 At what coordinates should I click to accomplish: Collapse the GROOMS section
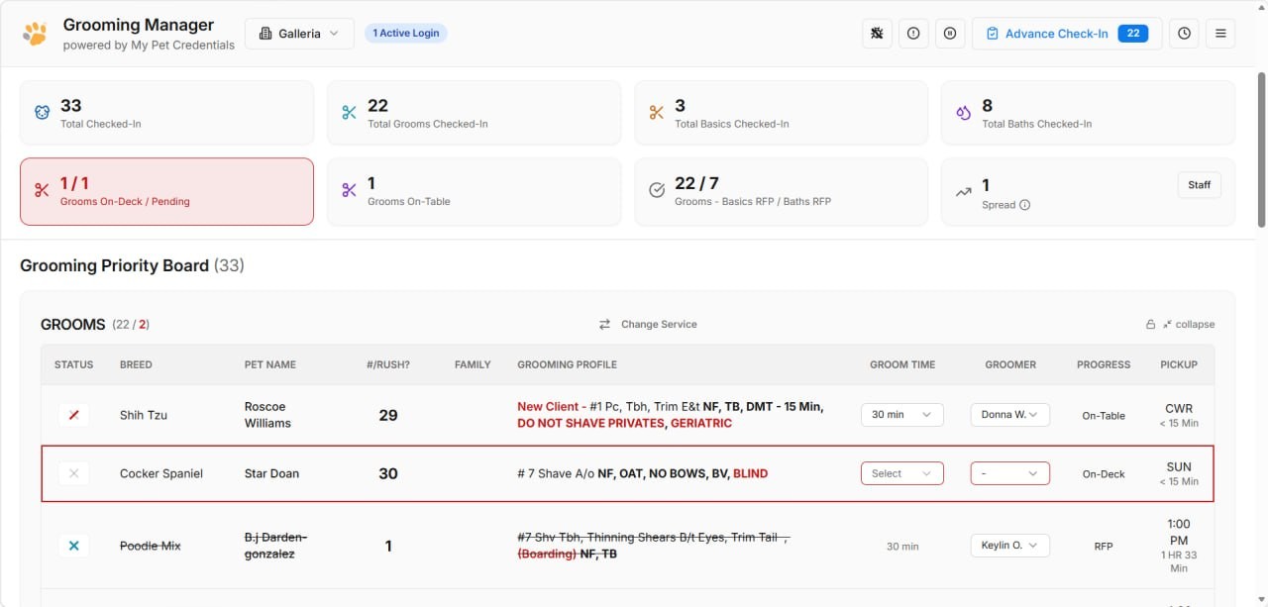1188,325
